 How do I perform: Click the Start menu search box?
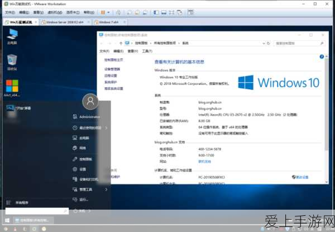[37, 211]
